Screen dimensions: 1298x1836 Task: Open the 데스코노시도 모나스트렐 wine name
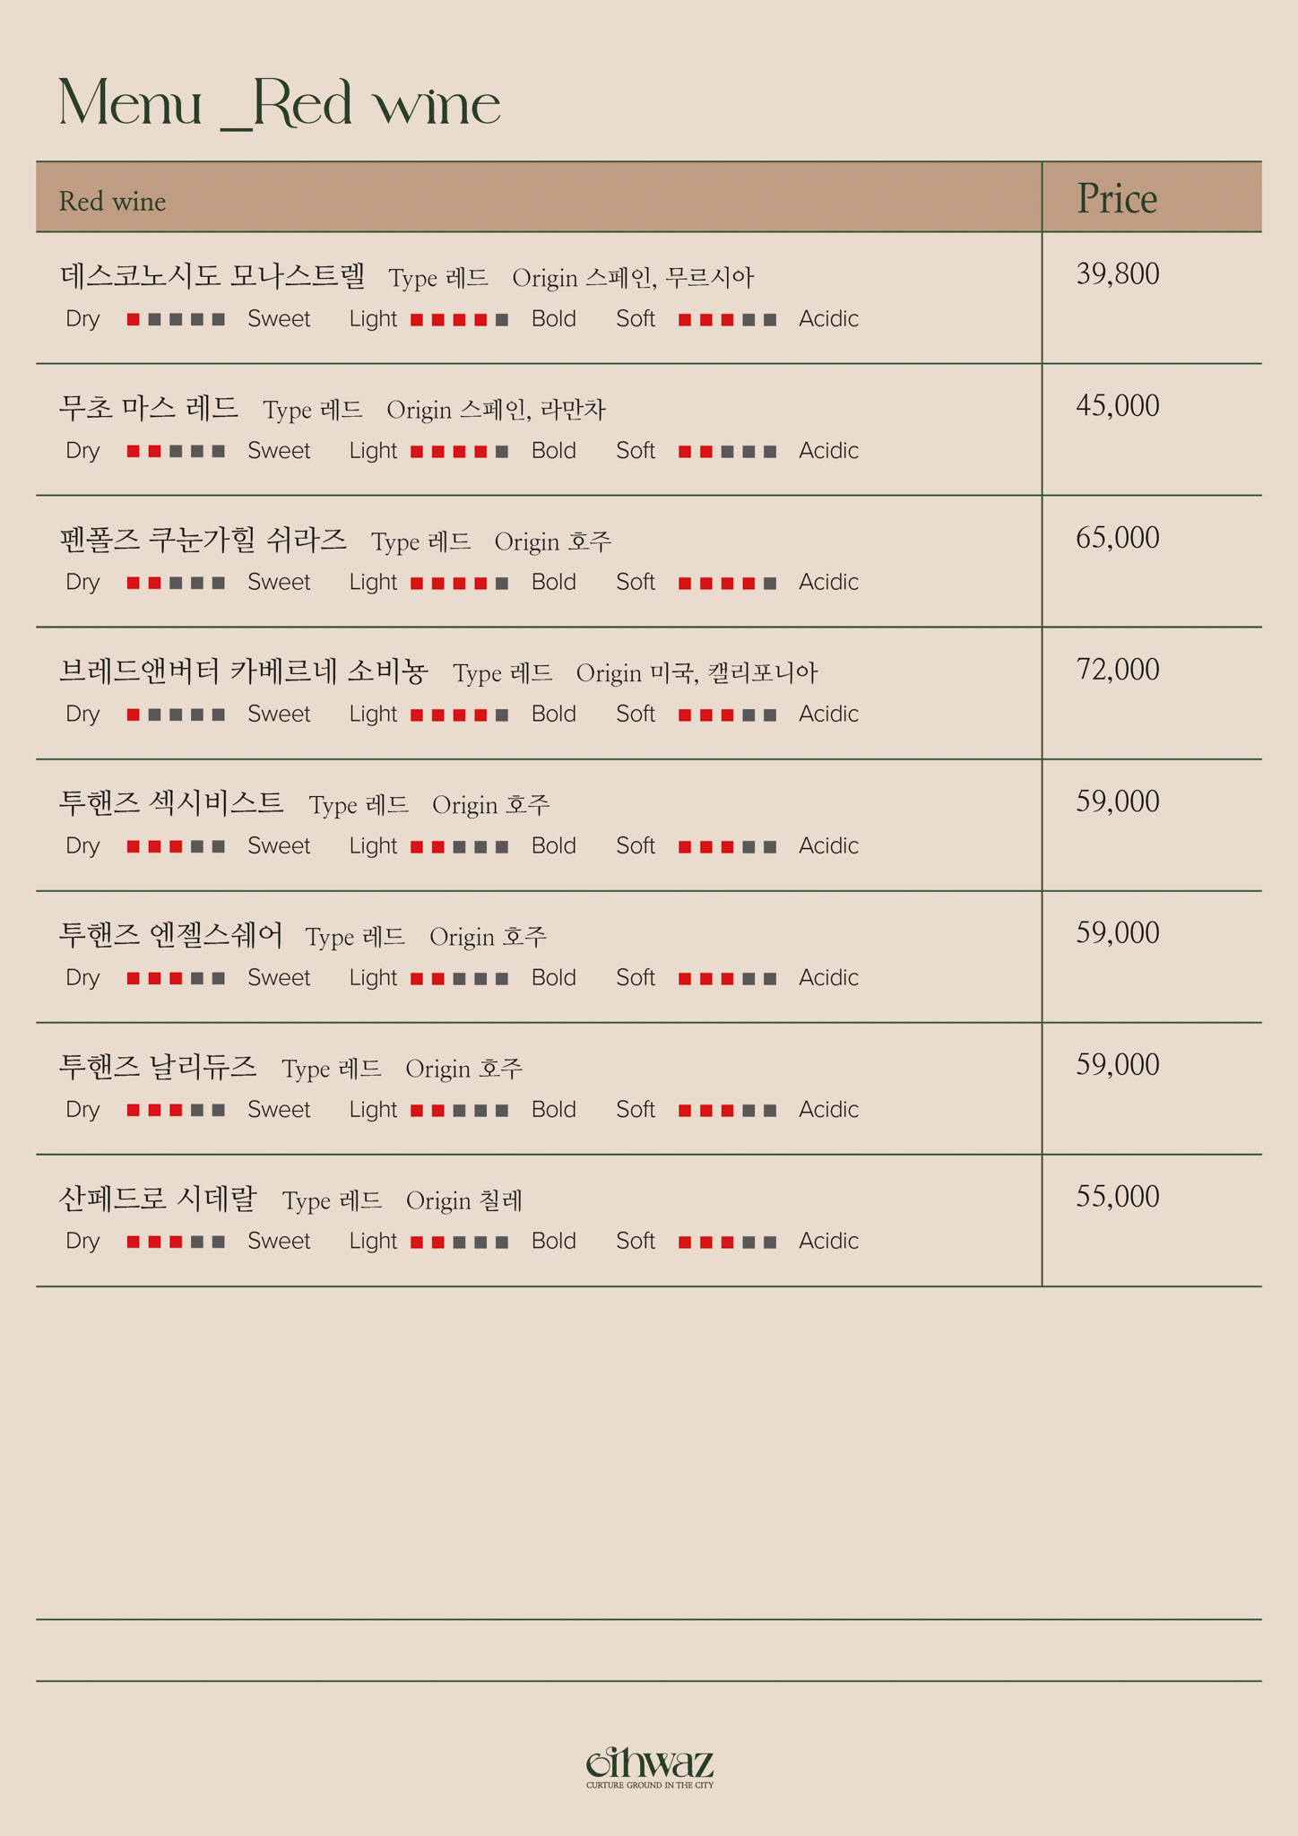pos(212,275)
